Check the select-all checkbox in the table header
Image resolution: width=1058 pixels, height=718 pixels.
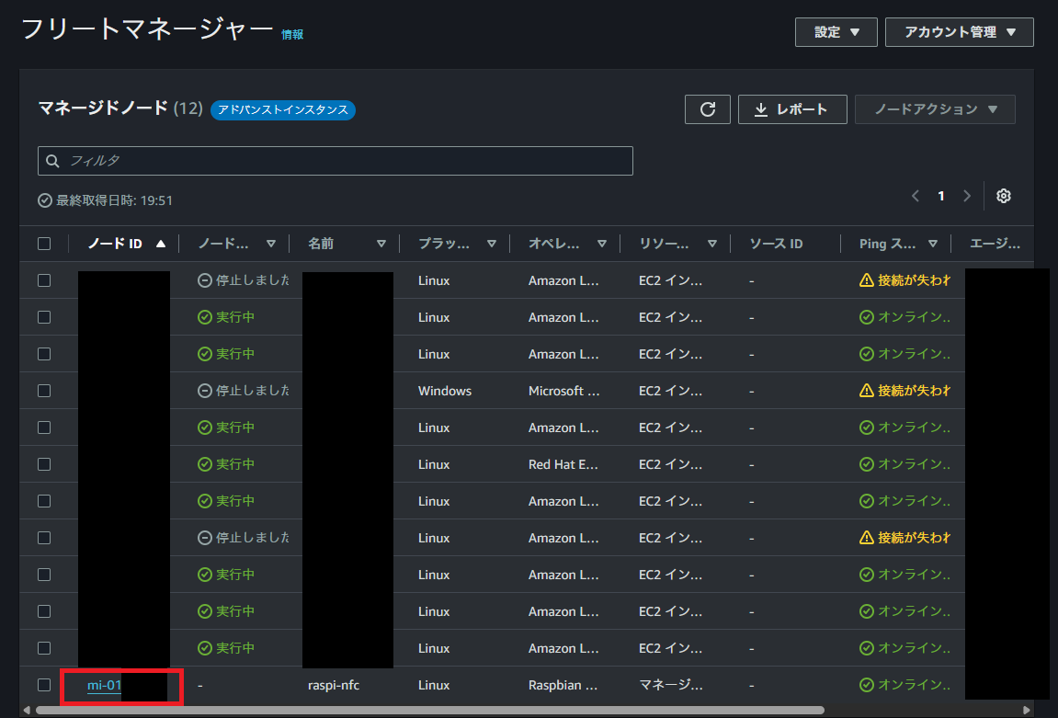pos(43,243)
